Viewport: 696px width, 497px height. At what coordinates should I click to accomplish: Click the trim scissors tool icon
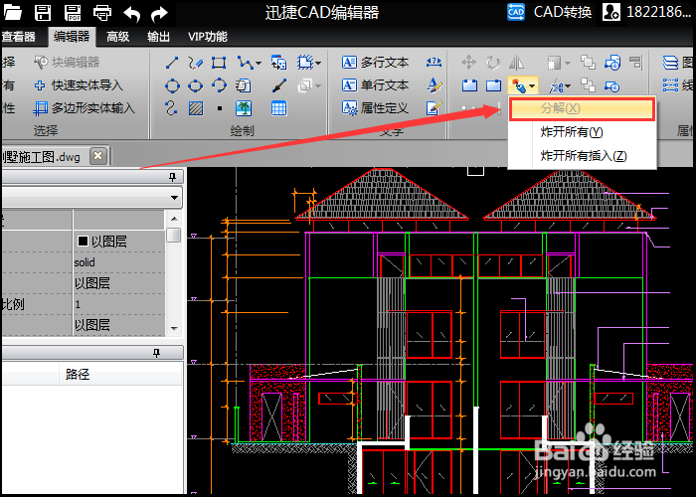coord(555,85)
